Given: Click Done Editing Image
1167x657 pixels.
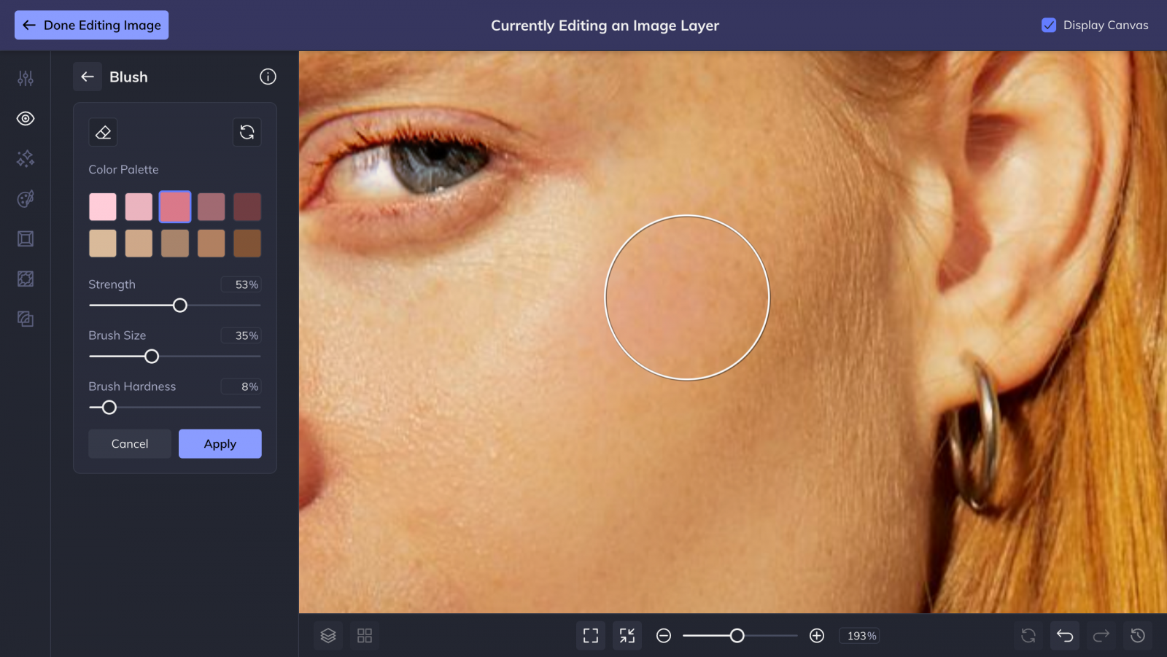Looking at the screenshot, I should point(90,25).
